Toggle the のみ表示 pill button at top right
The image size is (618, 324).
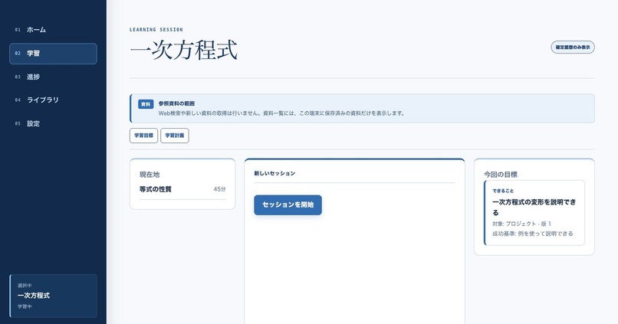(573, 47)
